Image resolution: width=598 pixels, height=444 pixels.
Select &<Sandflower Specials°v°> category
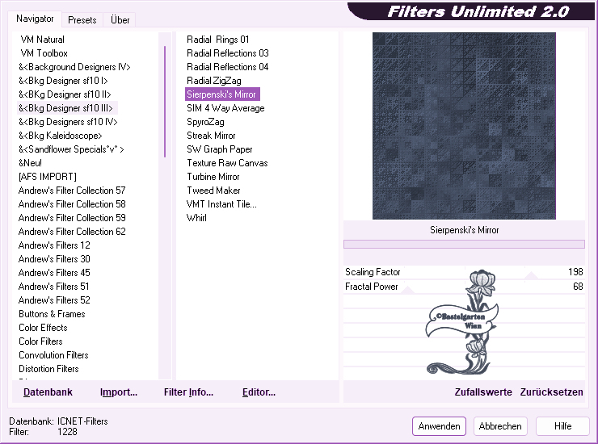71,149
